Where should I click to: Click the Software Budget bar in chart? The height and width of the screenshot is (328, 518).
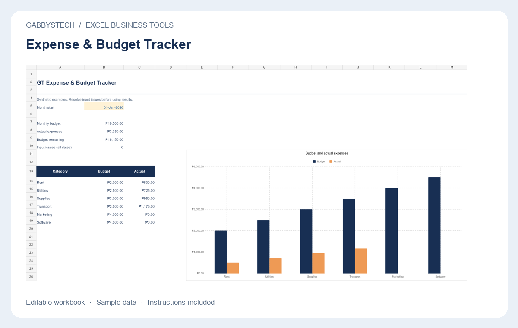(434, 225)
